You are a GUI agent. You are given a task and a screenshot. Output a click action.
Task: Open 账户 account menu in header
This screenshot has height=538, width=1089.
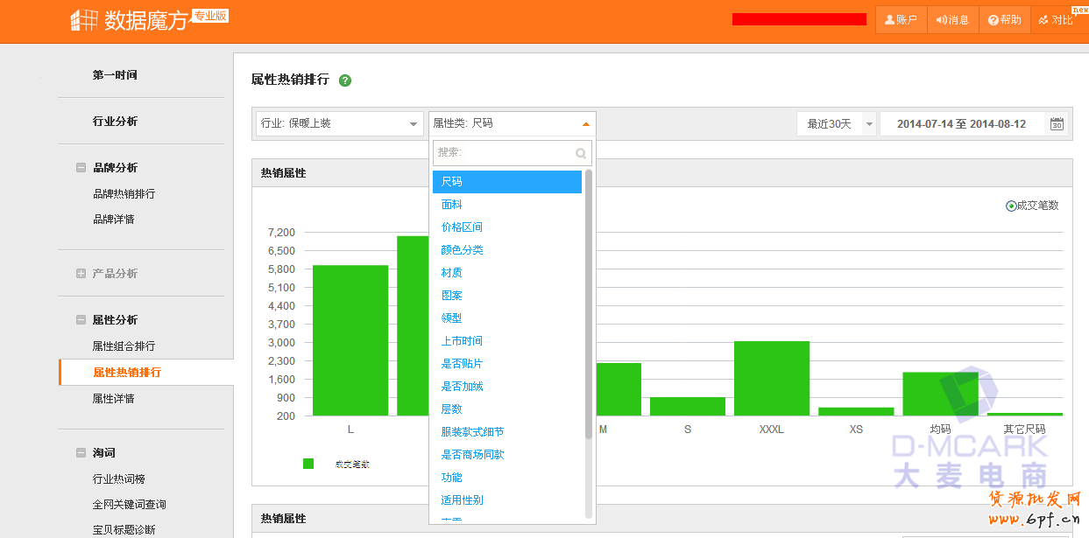tap(901, 20)
